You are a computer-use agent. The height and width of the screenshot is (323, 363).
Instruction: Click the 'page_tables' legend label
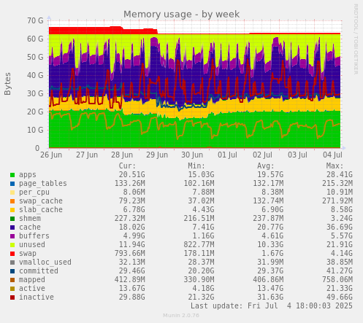click(43, 184)
